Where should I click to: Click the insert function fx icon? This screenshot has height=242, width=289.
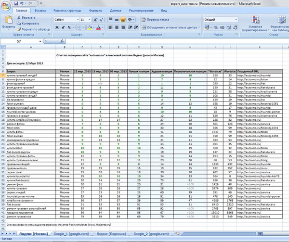pyautogui.click(x=62, y=42)
